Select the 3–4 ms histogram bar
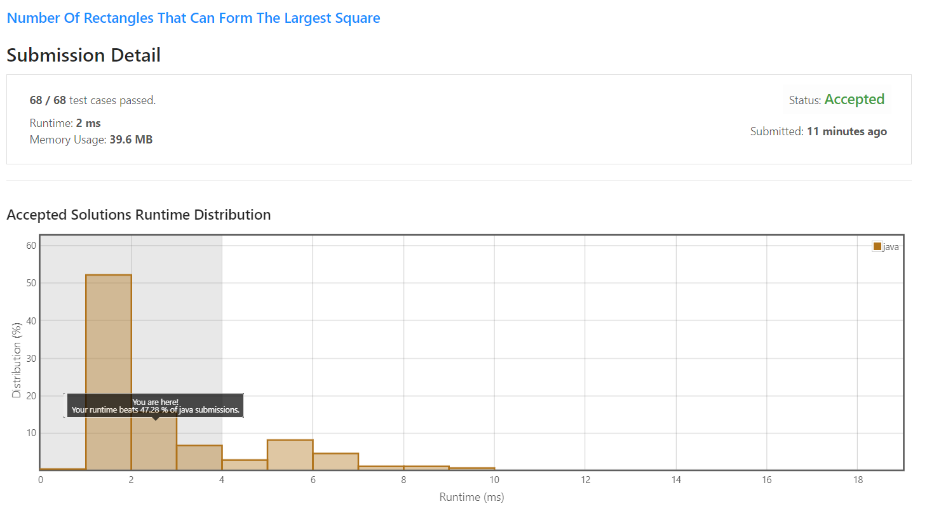Image resolution: width=927 pixels, height=518 pixels. pos(200,458)
